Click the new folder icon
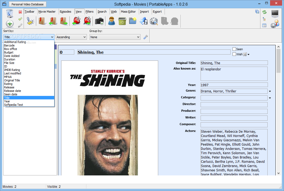Viewport: 284px width, 191px height. pyautogui.click(x=133, y=21)
